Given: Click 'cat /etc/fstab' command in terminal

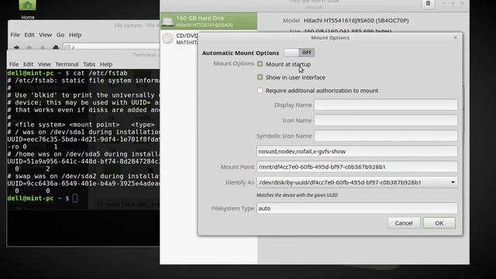Looking at the screenshot, I should point(100,73).
